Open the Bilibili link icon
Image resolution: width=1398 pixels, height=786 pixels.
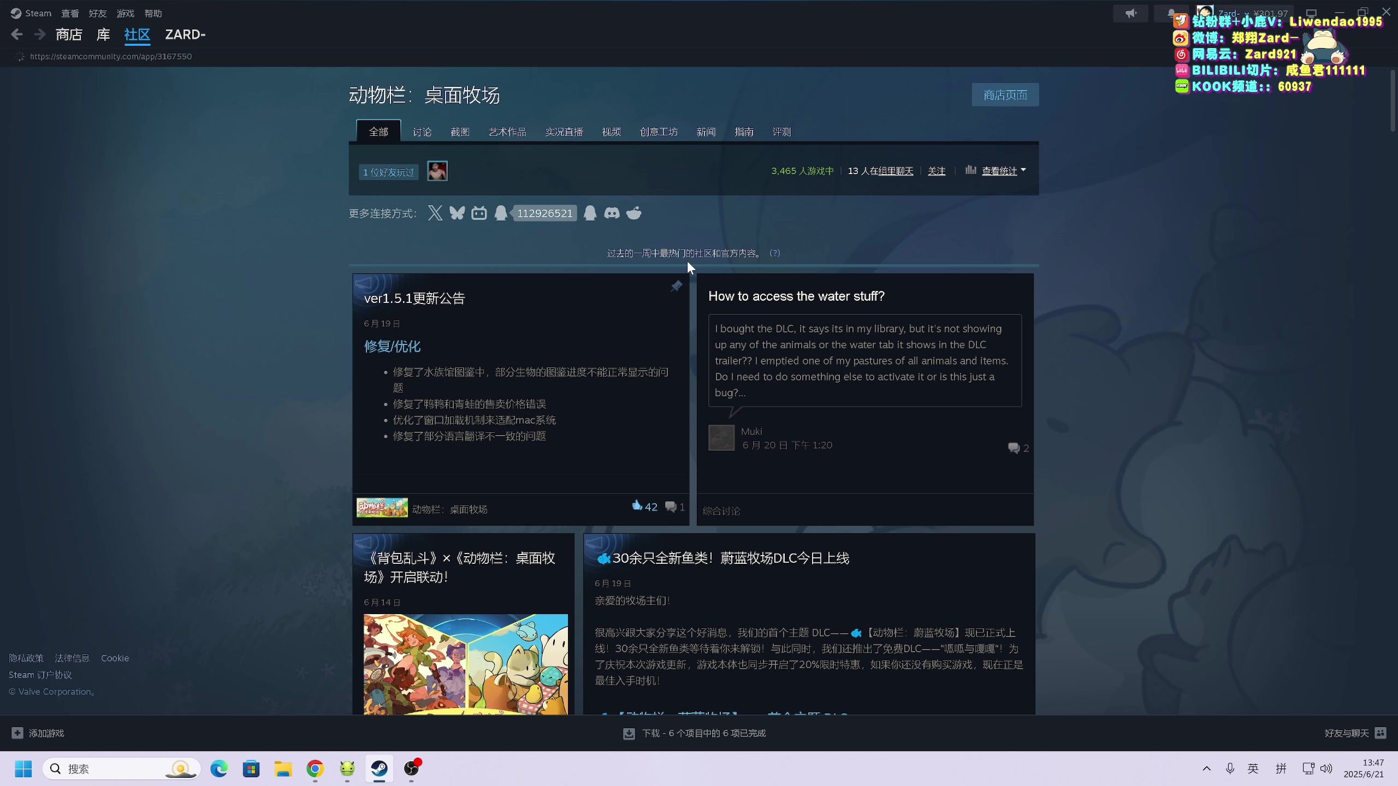click(479, 213)
